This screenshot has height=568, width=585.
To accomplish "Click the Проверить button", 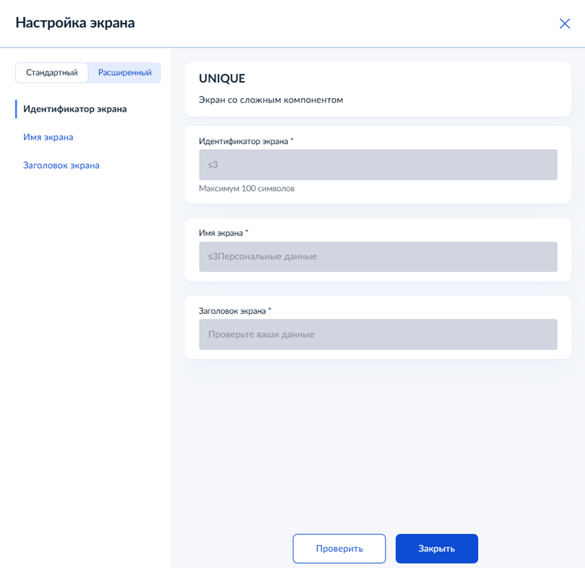I will (x=339, y=548).
